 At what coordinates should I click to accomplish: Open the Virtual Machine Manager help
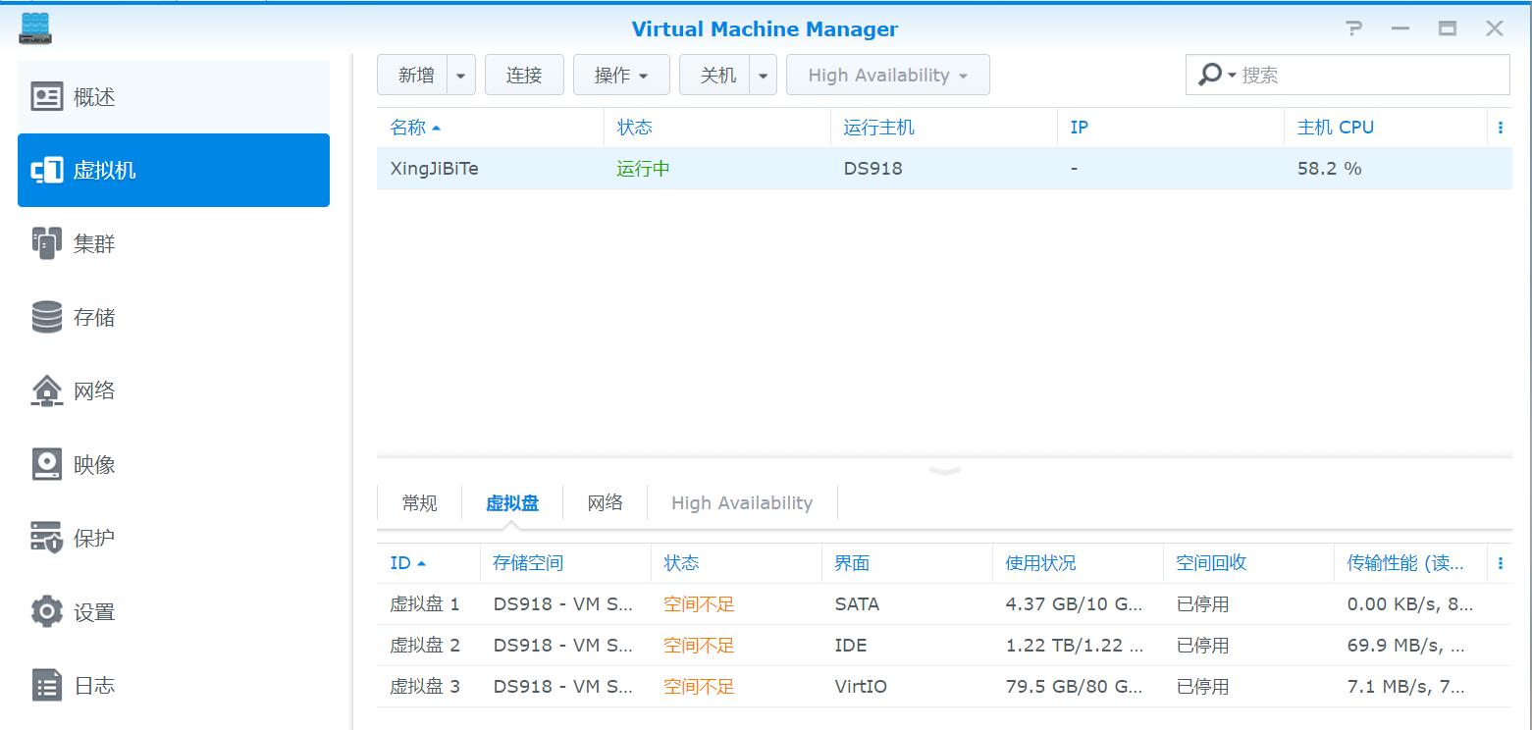pos(1352,29)
